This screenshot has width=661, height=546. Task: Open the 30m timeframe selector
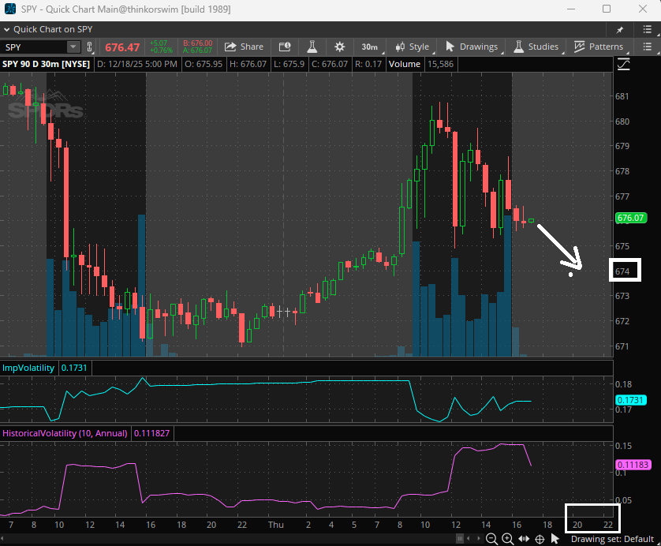tap(370, 47)
